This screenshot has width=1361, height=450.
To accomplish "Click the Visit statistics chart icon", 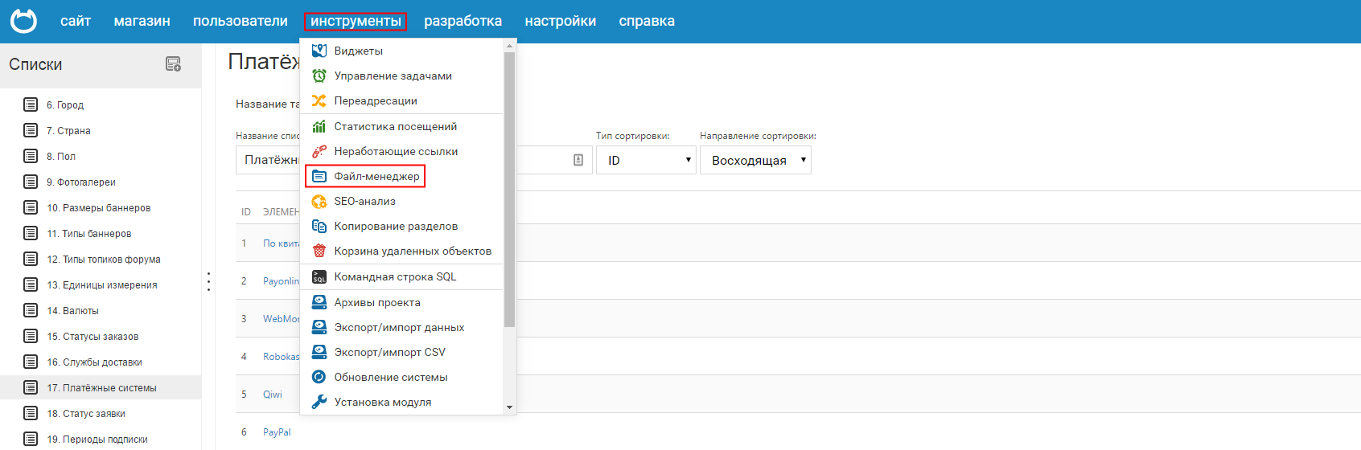I will 319,126.
